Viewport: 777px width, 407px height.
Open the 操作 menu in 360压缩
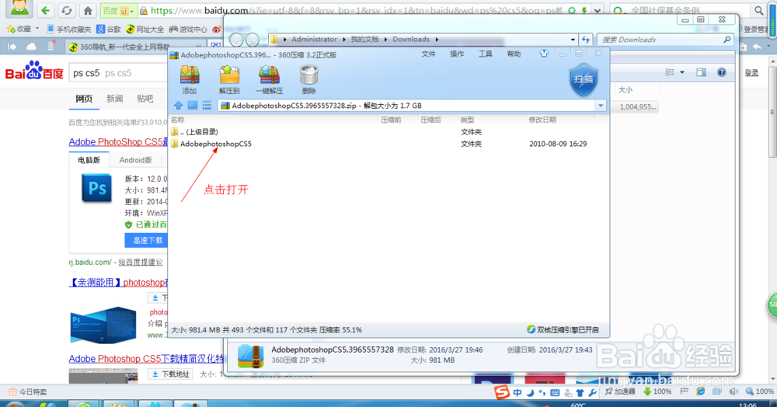point(457,54)
